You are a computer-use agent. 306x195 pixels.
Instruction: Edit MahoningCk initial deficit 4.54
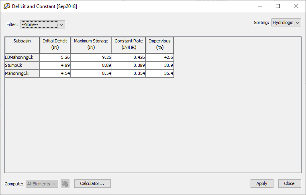55,73
